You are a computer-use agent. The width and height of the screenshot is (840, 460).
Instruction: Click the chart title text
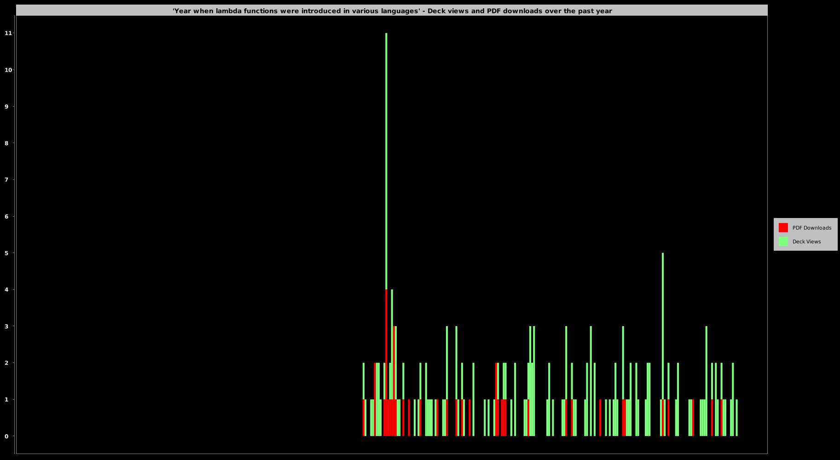(x=392, y=11)
